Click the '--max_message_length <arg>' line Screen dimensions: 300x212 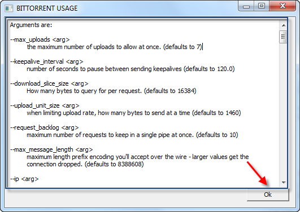[x=51, y=149]
